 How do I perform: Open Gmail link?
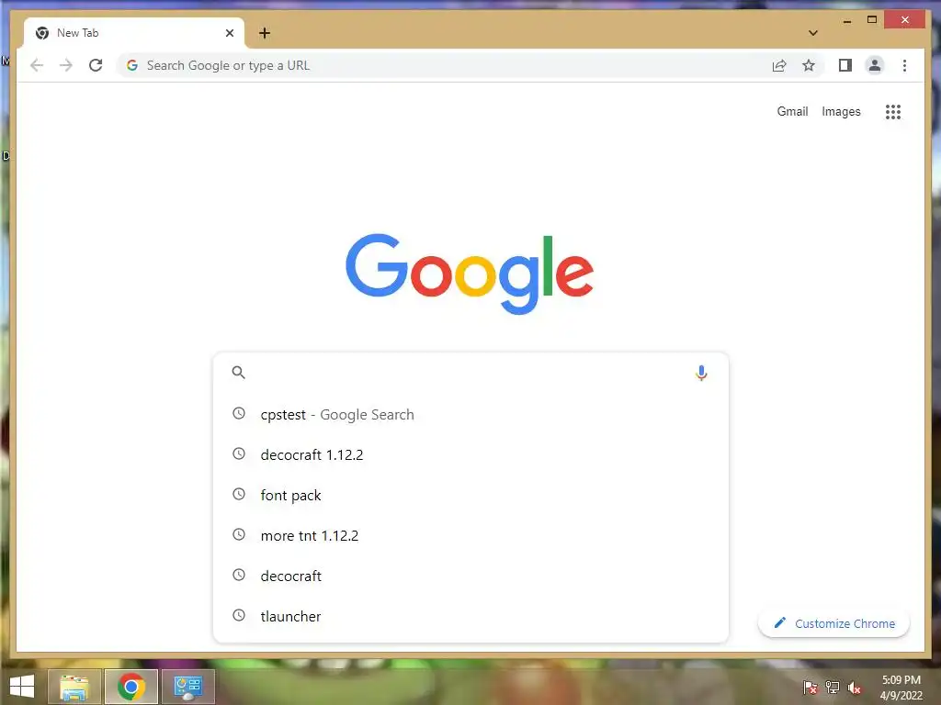(792, 111)
